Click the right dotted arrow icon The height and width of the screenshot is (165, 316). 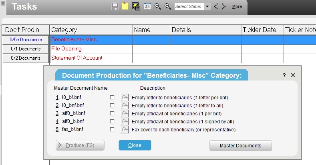[x=224, y=6]
